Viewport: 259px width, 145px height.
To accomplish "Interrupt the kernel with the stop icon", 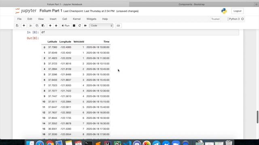I will (x=74, y=26).
